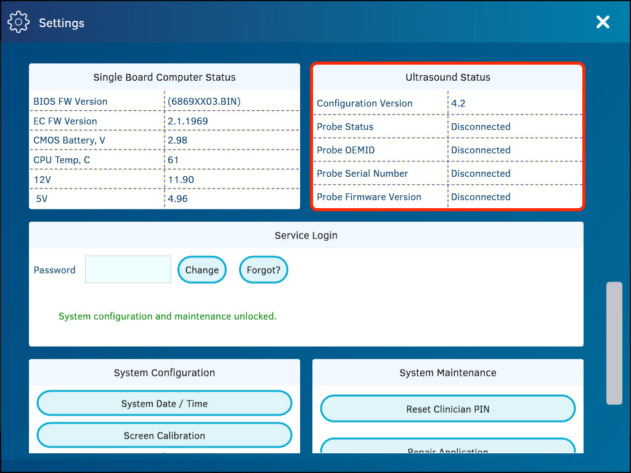Close the Settings screen with the X

pyautogui.click(x=603, y=22)
